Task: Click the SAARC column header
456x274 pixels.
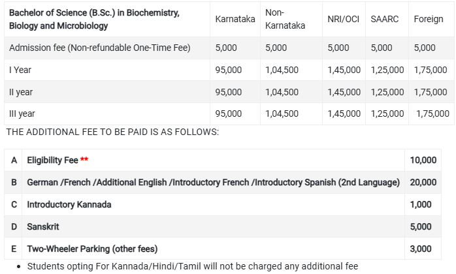Action: [x=384, y=19]
